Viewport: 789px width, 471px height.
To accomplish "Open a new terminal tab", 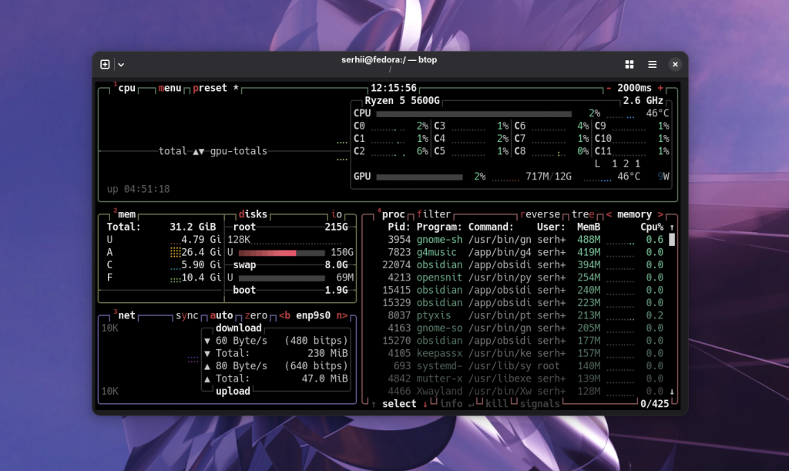I will [105, 65].
